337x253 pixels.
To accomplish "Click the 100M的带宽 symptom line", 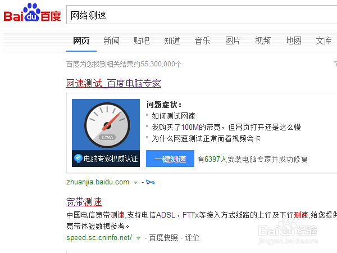I will [226, 127].
